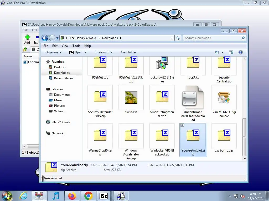This screenshot has height=201, width=269.
Task: Open the view options dropdown arrow
Action: point(222,52)
